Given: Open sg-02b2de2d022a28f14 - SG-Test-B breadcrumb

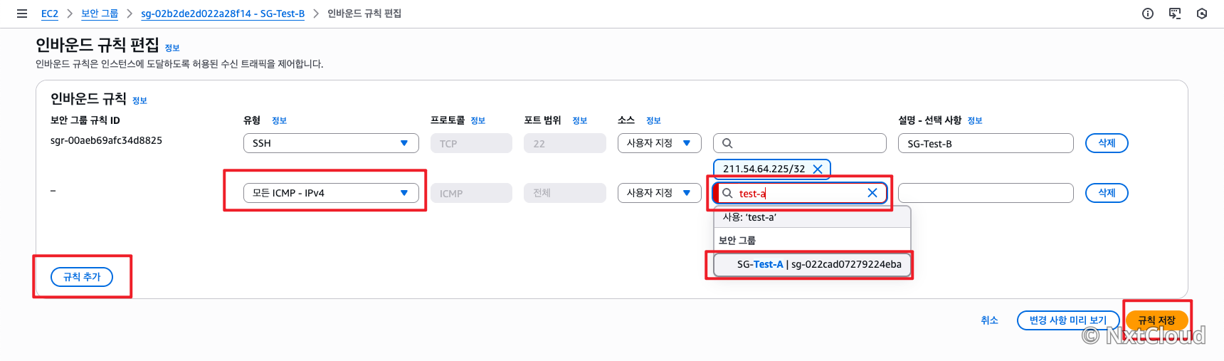Looking at the screenshot, I should tap(223, 14).
